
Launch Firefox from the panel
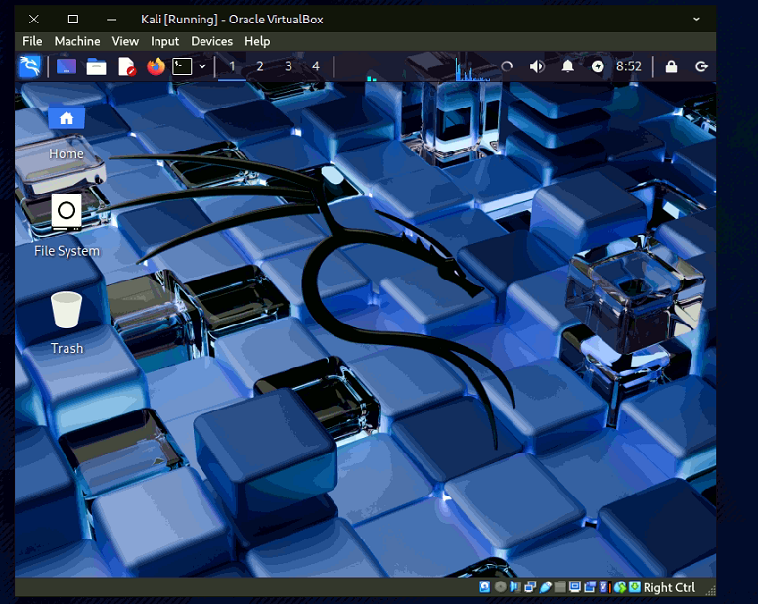coord(156,66)
